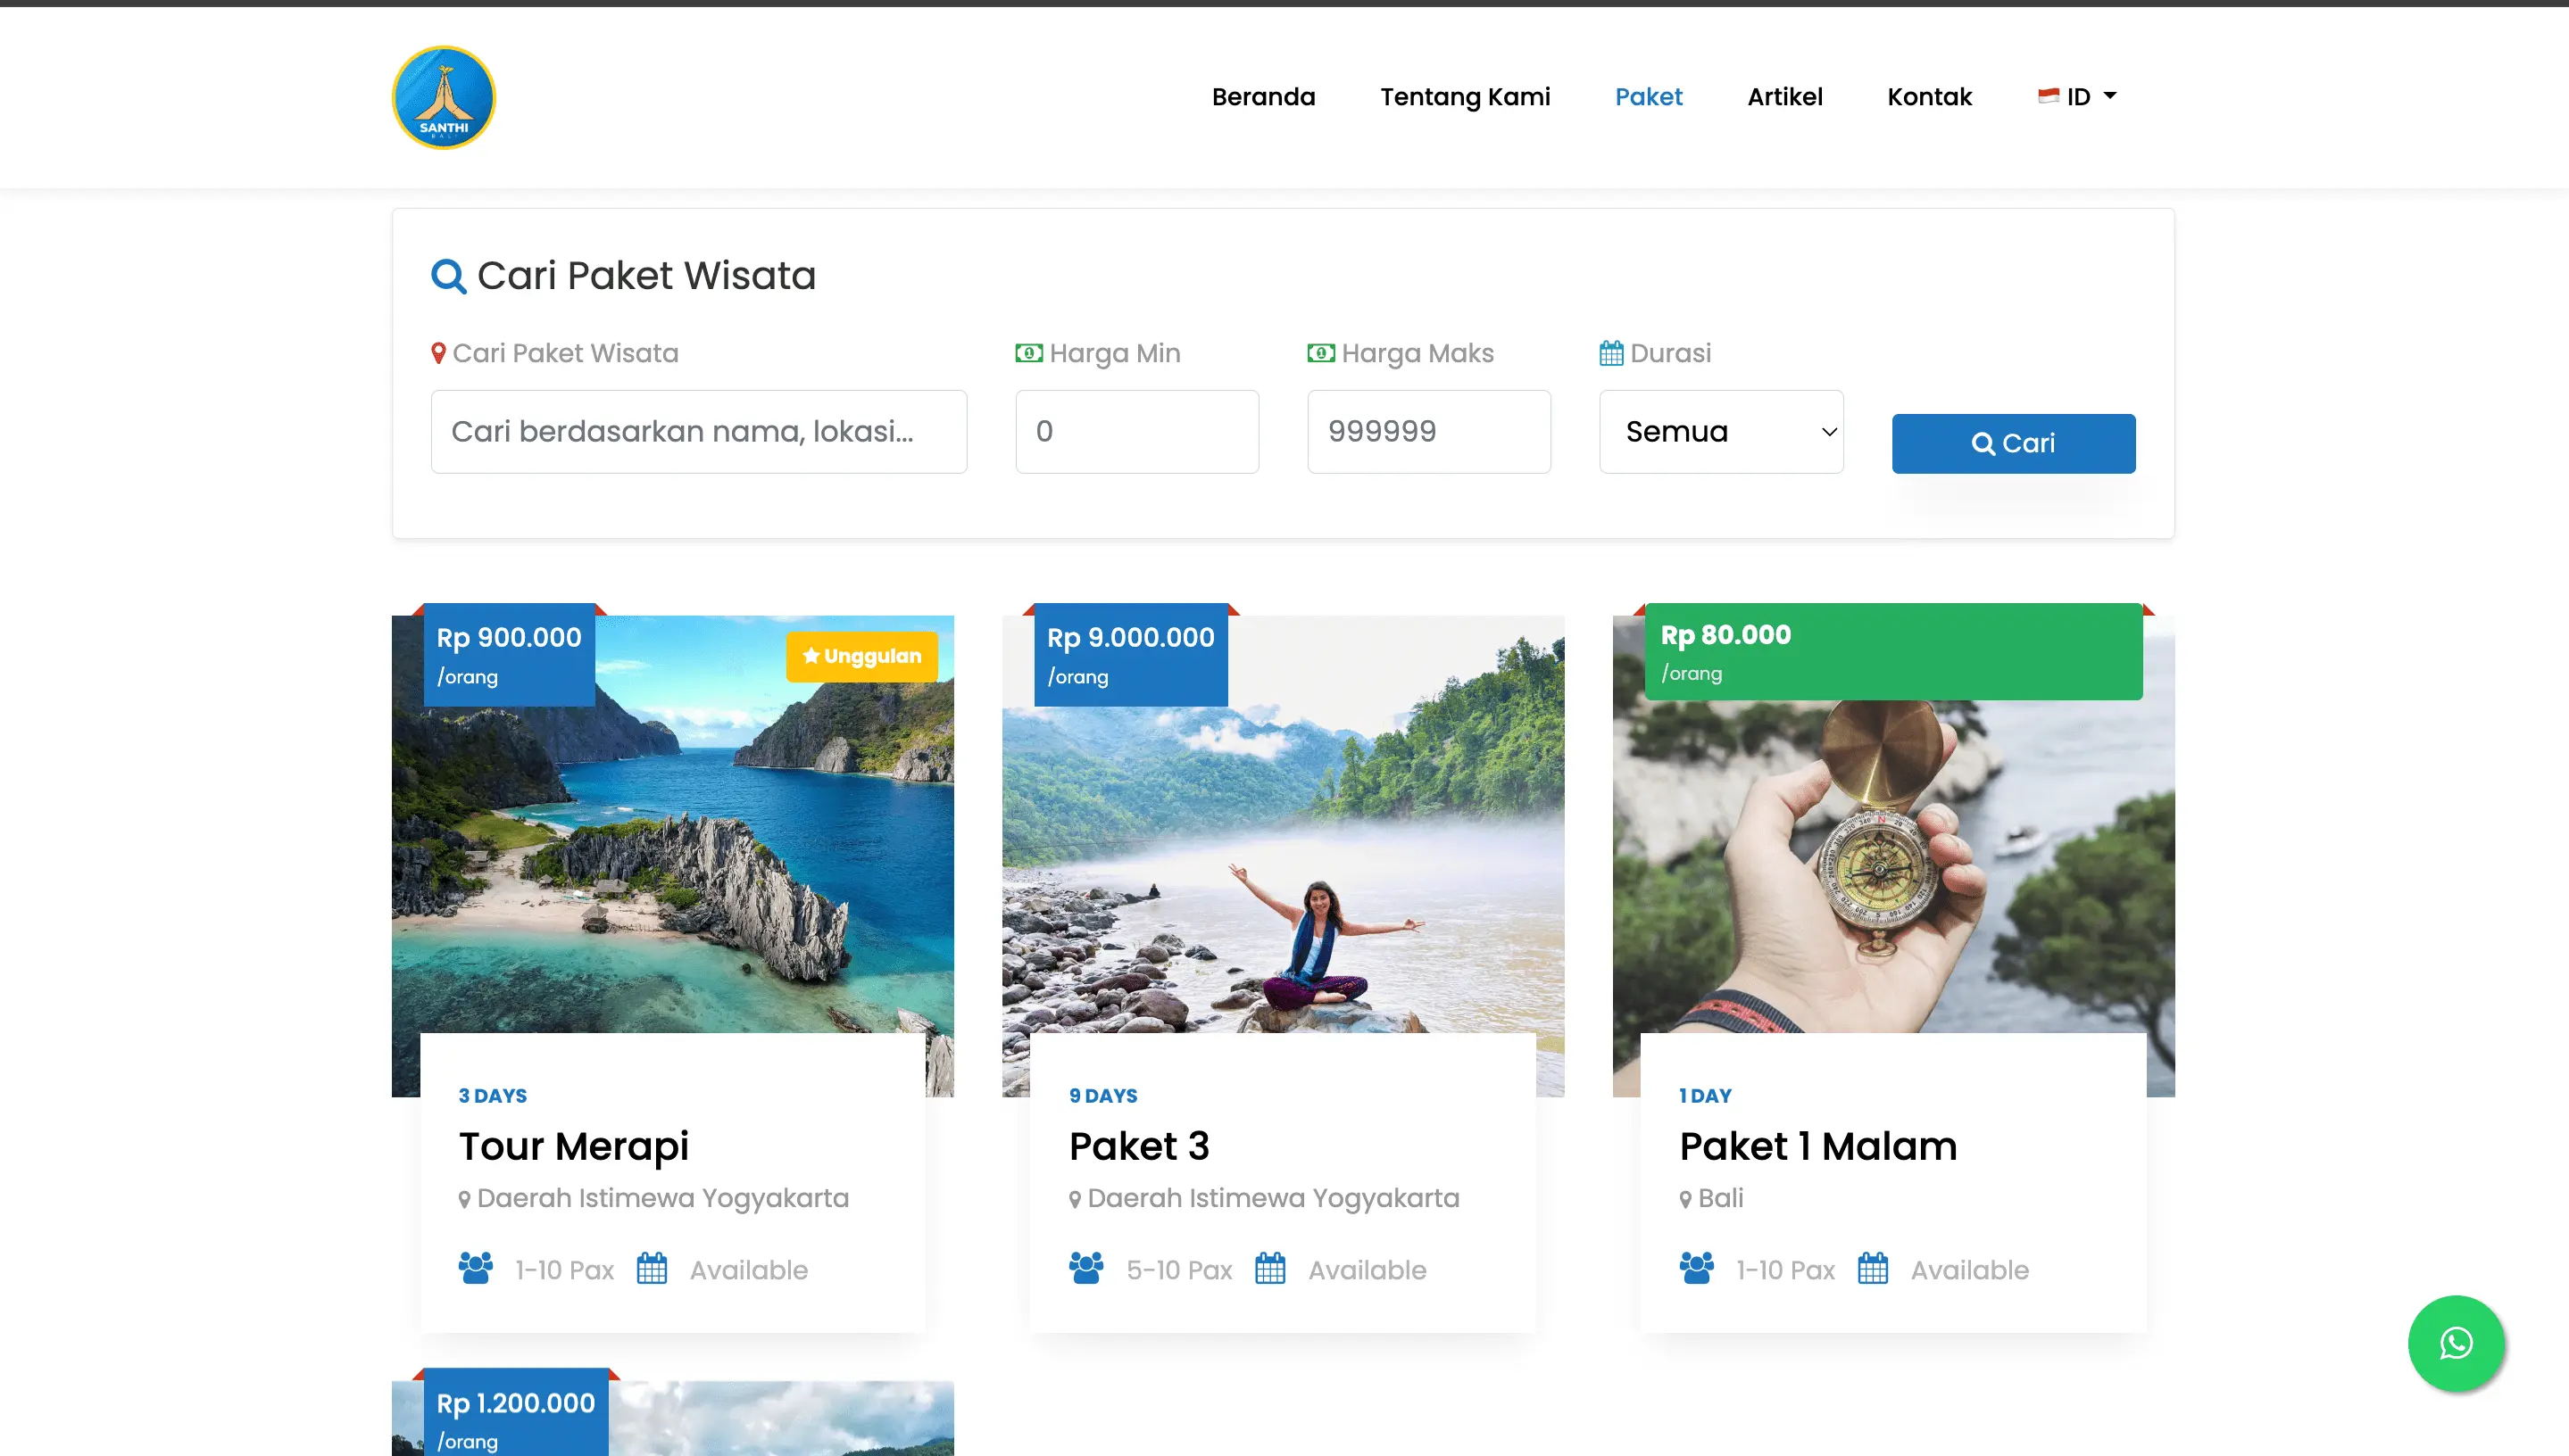Screen dimensions: 2569x1456
Task: Open the Tour Merapi package title
Action: [573, 1146]
